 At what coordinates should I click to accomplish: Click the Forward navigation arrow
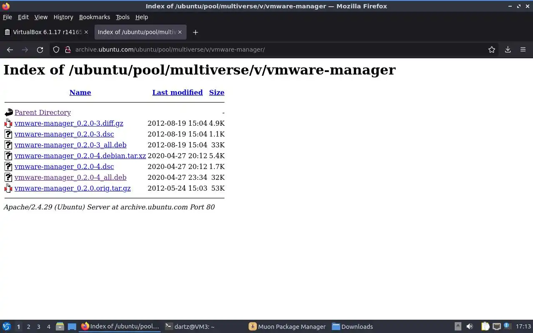[25, 50]
